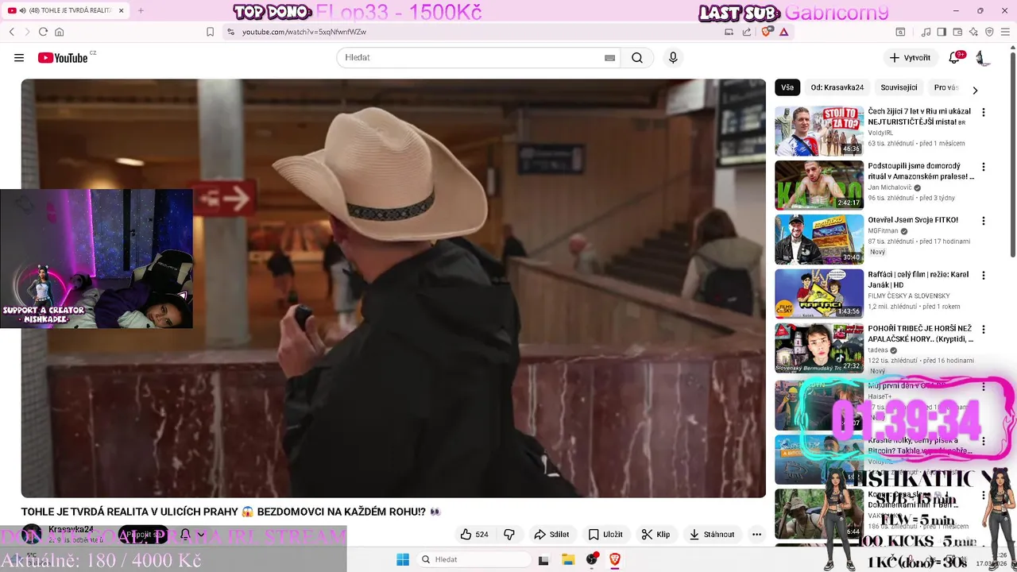Open the on-screen keyboard icon in search box
1017x572 pixels.
click(x=609, y=58)
